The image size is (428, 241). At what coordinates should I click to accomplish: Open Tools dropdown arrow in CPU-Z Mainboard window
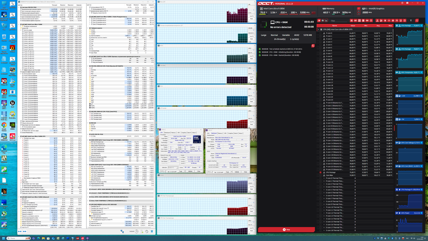pyautogui.click(x=231, y=172)
